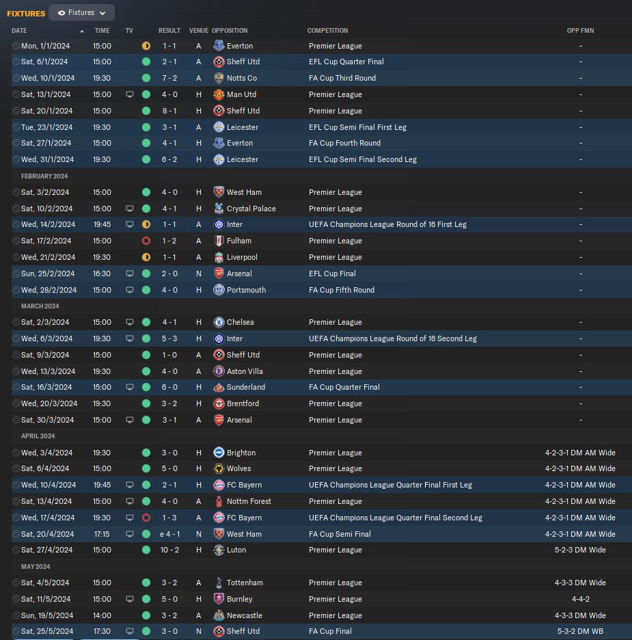Viewport: 632px width, 640px height.
Task: Click the Nottm Forest club badge
Action: [x=219, y=501]
